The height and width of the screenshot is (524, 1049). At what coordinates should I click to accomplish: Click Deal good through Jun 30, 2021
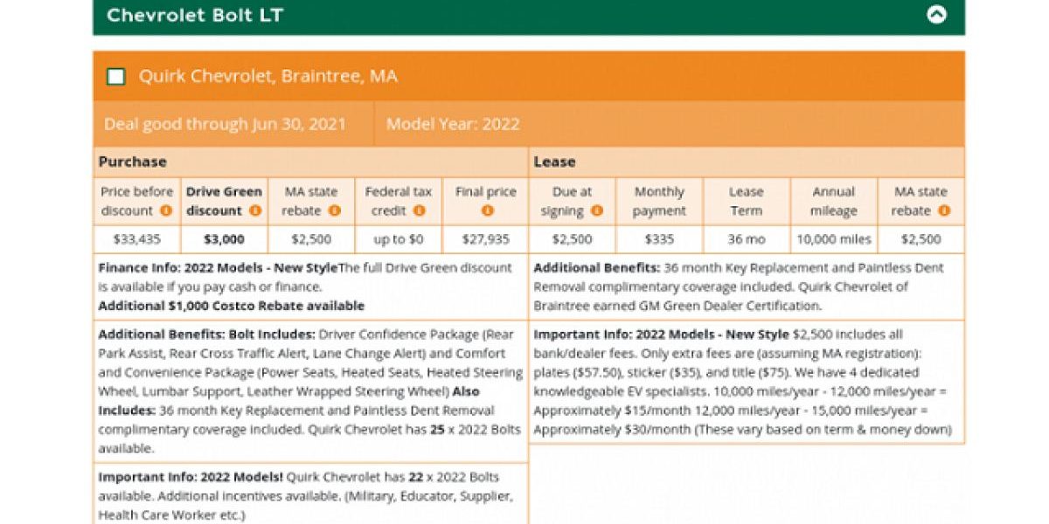[225, 124]
